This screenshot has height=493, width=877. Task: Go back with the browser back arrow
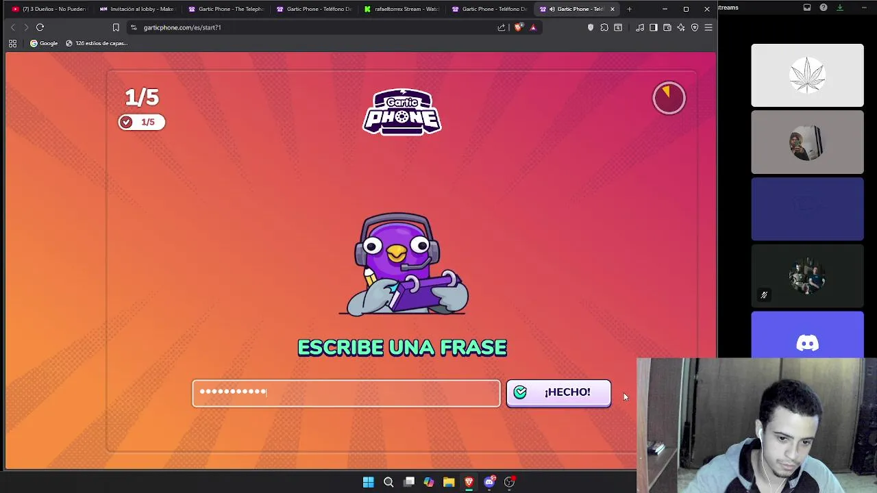coord(12,27)
